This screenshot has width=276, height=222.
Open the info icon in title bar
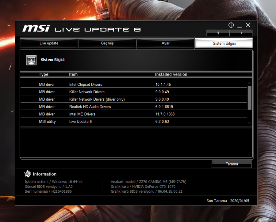(x=231, y=25)
